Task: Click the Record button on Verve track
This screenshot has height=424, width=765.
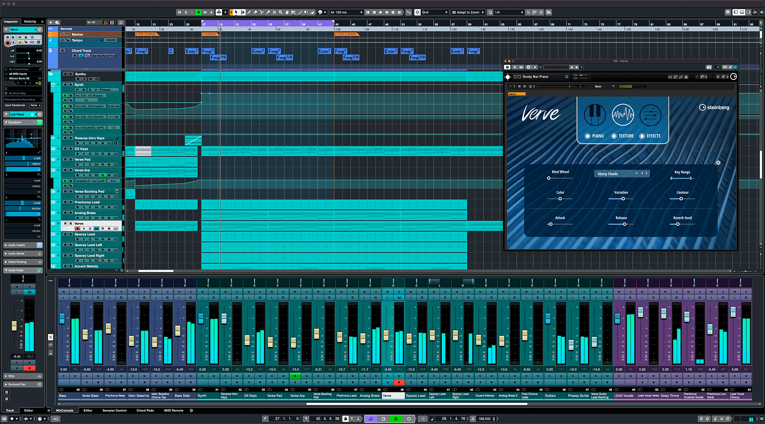Action: tap(77, 229)
